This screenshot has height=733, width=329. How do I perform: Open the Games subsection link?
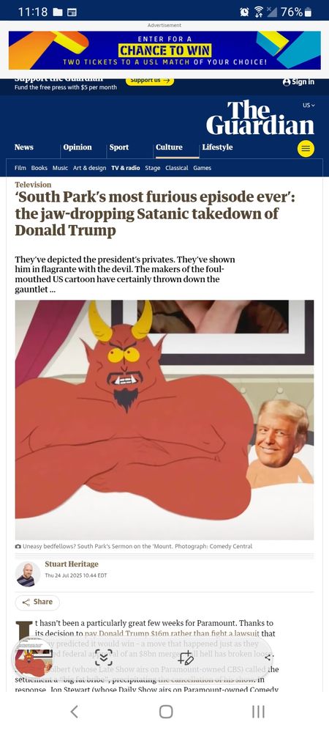coord(203,168)
